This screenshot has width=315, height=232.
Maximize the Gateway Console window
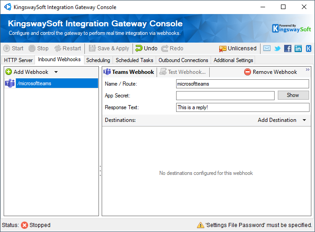(283, 7)
